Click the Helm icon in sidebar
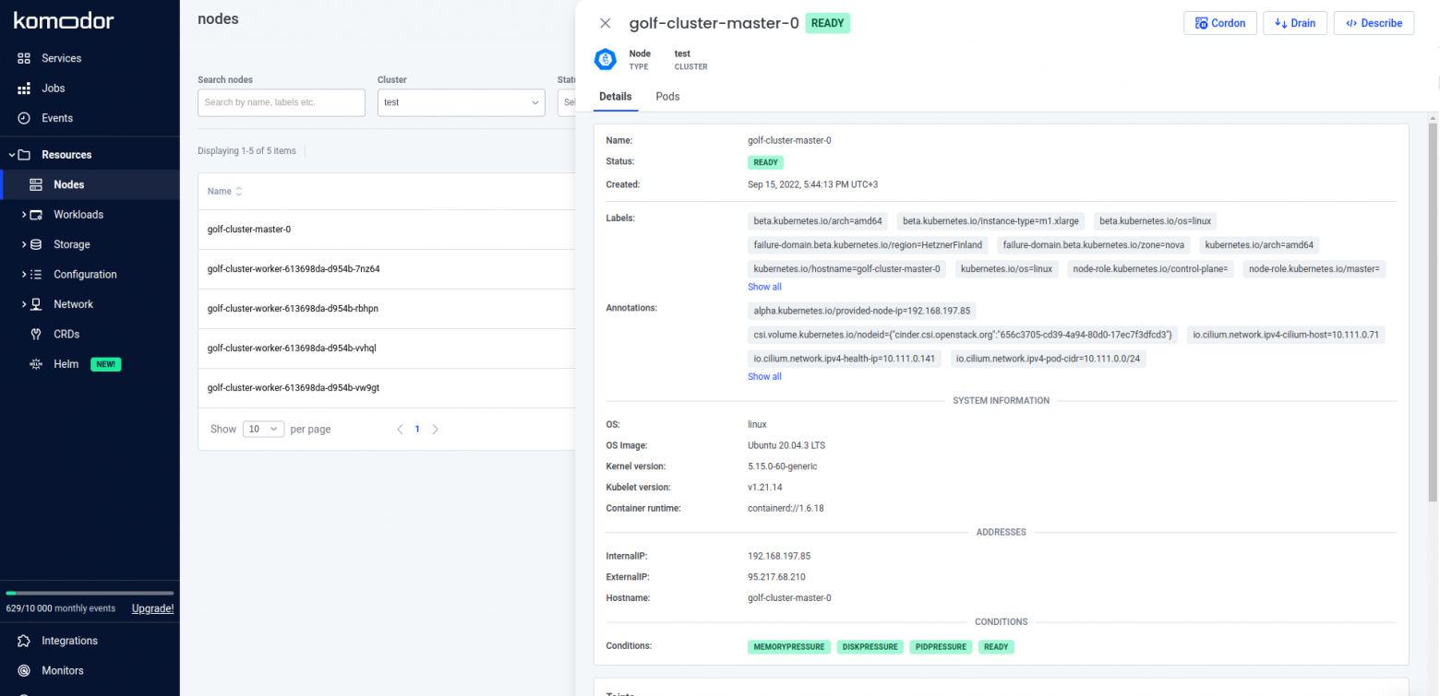This screenshot has height=696, width=1440. point(36,364)
